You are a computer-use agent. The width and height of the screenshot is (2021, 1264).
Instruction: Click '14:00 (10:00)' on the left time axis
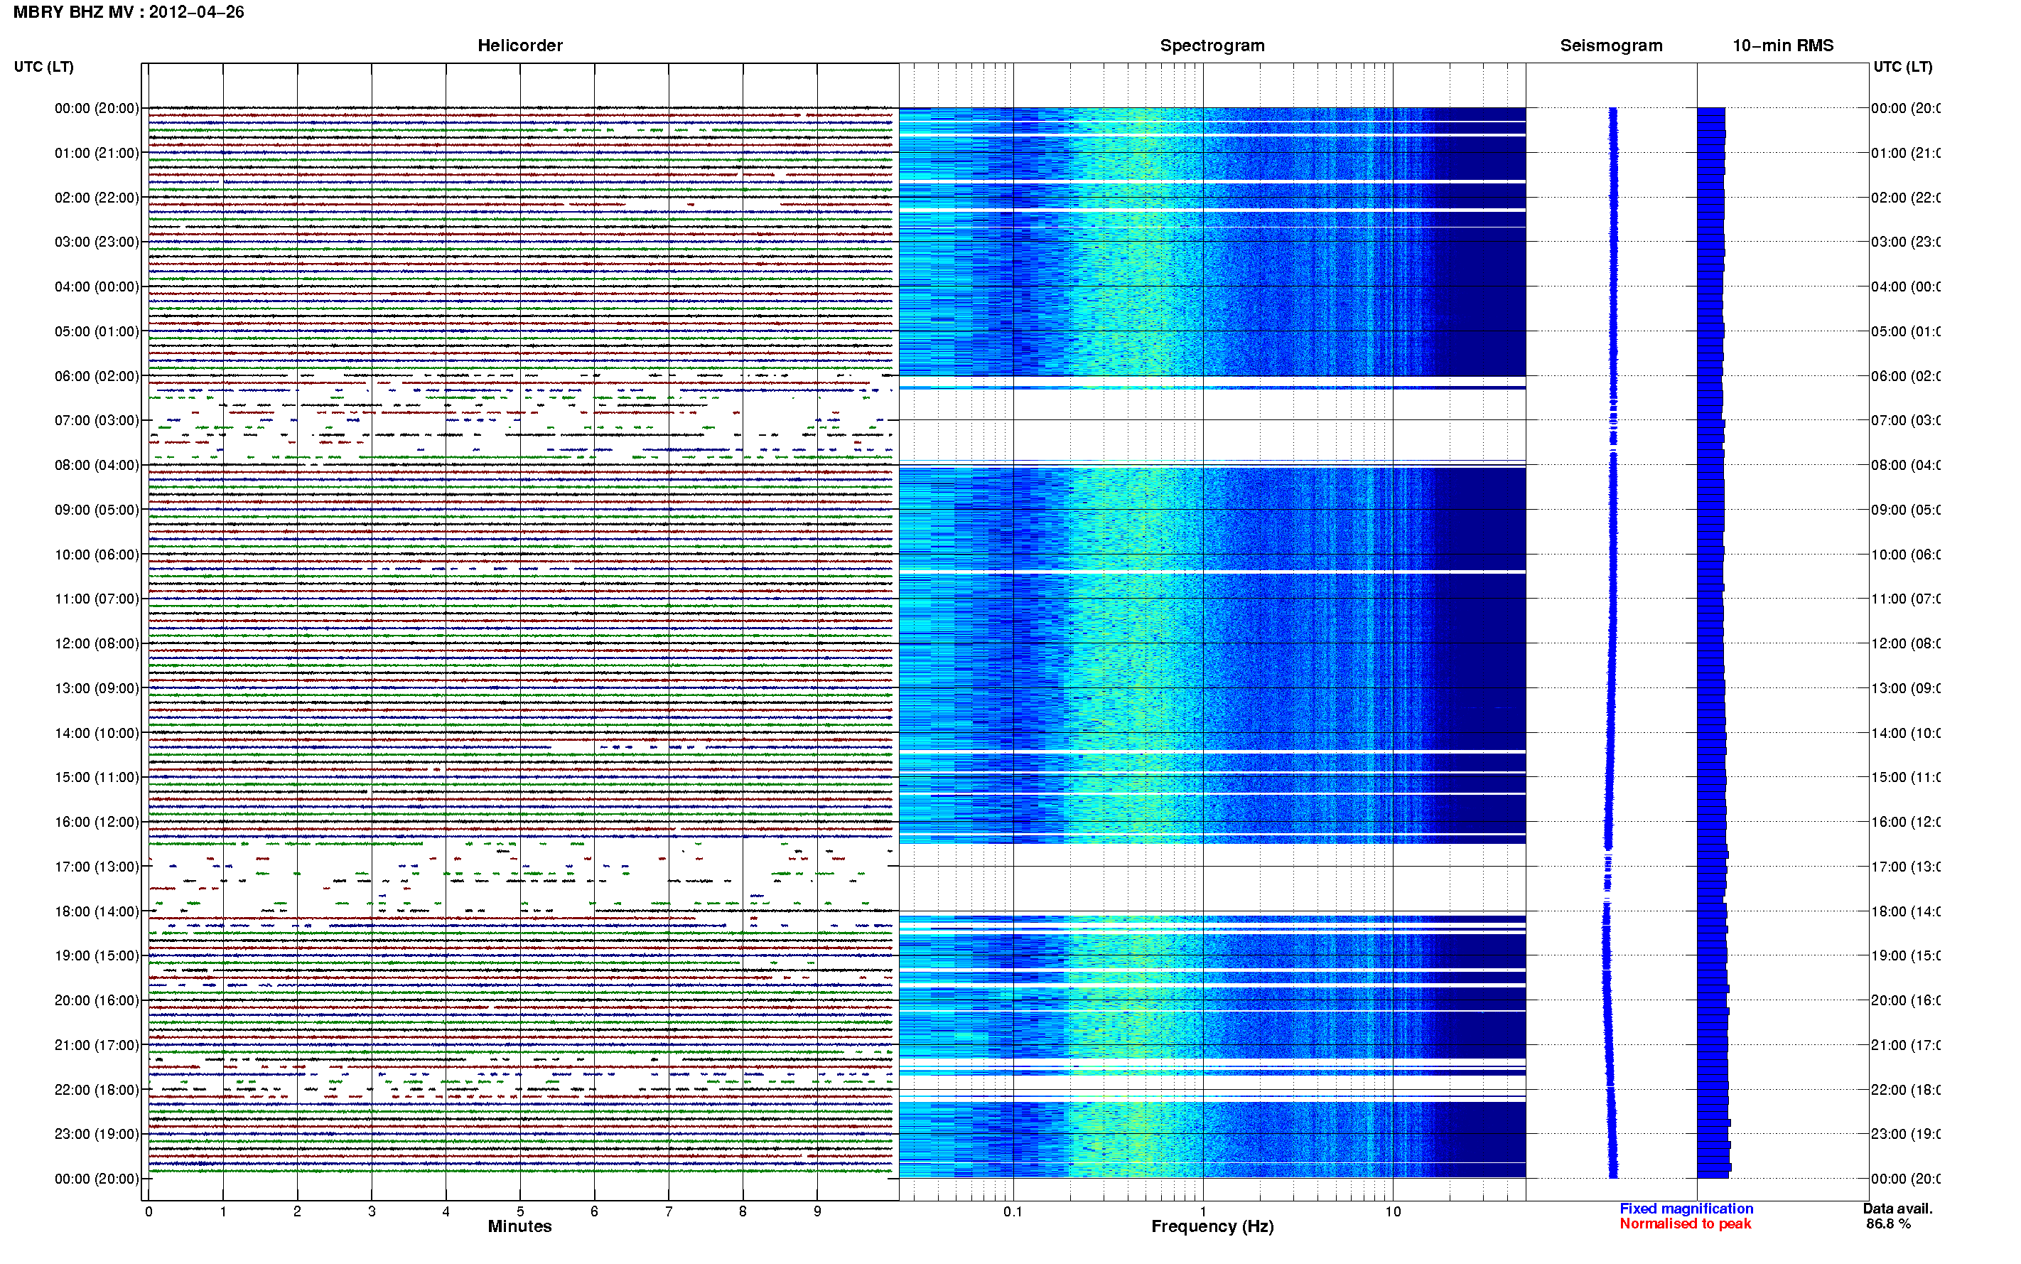97,733
